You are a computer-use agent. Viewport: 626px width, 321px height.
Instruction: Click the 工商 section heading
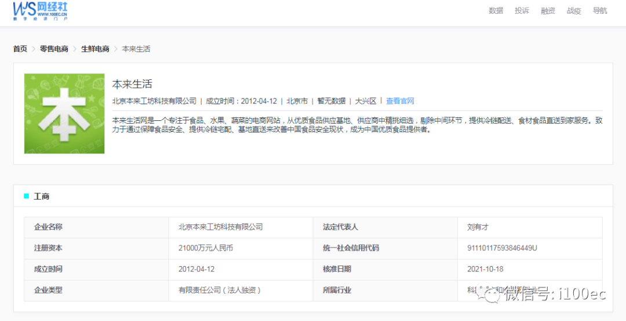(42, 197)
